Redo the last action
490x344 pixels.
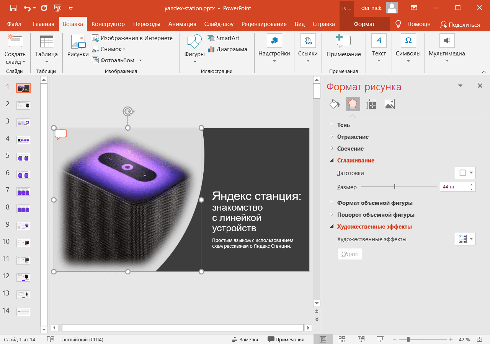click(x=44, y=8)
